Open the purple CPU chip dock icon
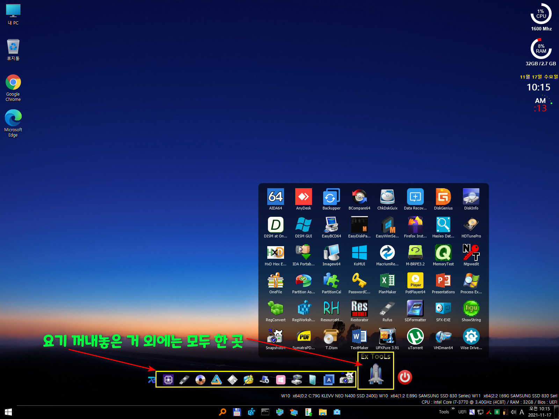The width and height of the screenshot is (559, 419). click(x=168, y=380)
